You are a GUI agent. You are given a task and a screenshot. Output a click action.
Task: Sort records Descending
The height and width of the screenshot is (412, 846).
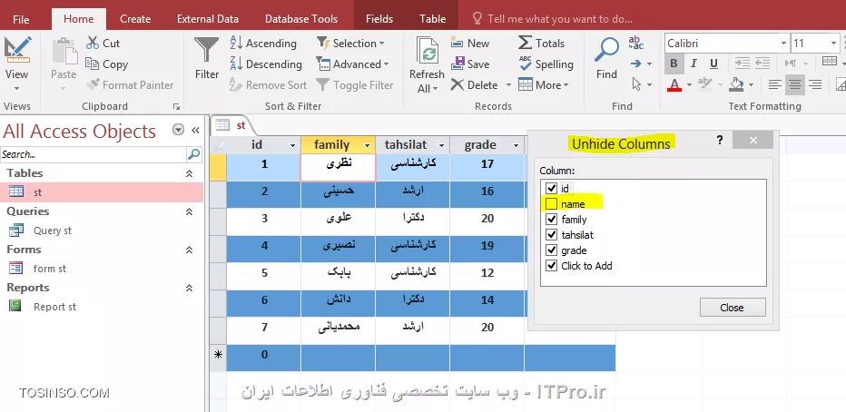click(x=266, y=64)
